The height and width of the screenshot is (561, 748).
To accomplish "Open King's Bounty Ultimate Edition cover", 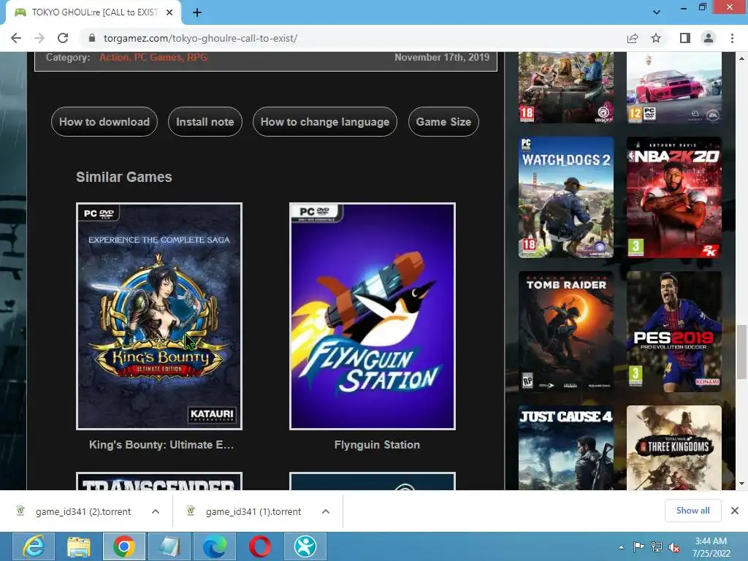I will click(x=159, y=316).
